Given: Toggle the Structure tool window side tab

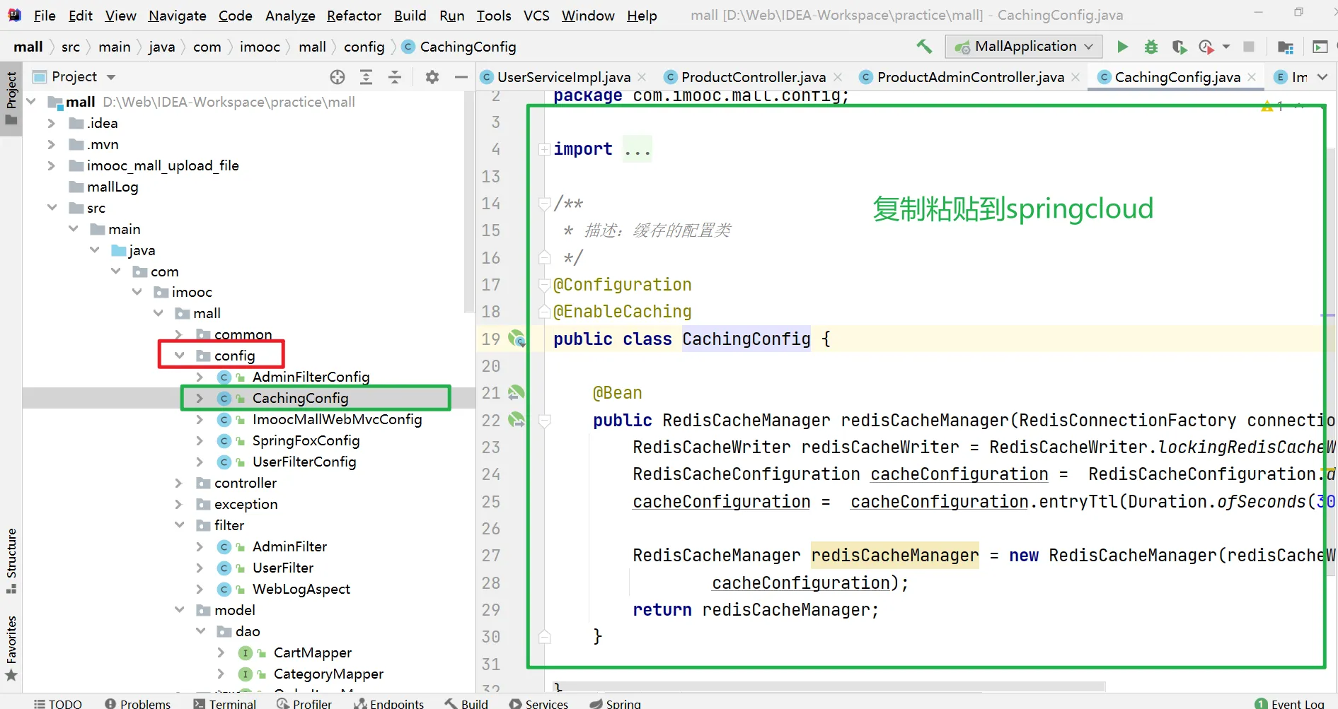Looking at the screenshot, I should coord(11,560).
